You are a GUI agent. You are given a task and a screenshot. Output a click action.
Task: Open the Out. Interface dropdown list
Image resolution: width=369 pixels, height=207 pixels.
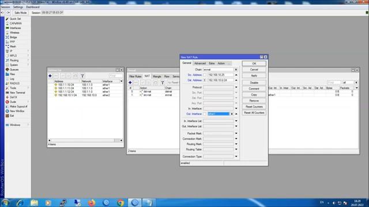point(232,114)
